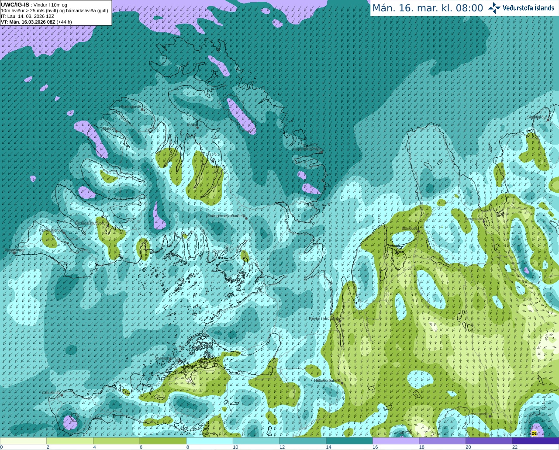
Task: Click the Veðurstofa Íslands logo
Action: pyautogui.click(x=521, y=8)
